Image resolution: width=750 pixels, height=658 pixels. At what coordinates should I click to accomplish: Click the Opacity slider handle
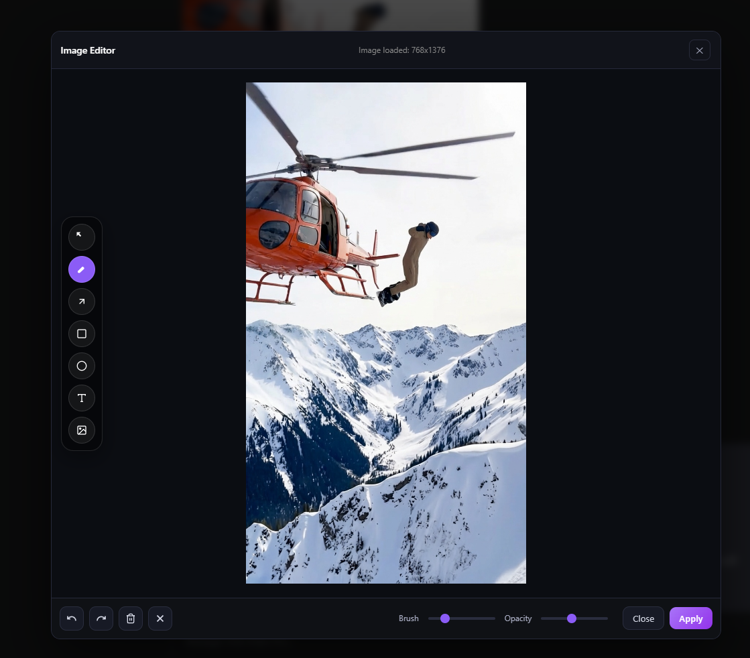(572, 618)
